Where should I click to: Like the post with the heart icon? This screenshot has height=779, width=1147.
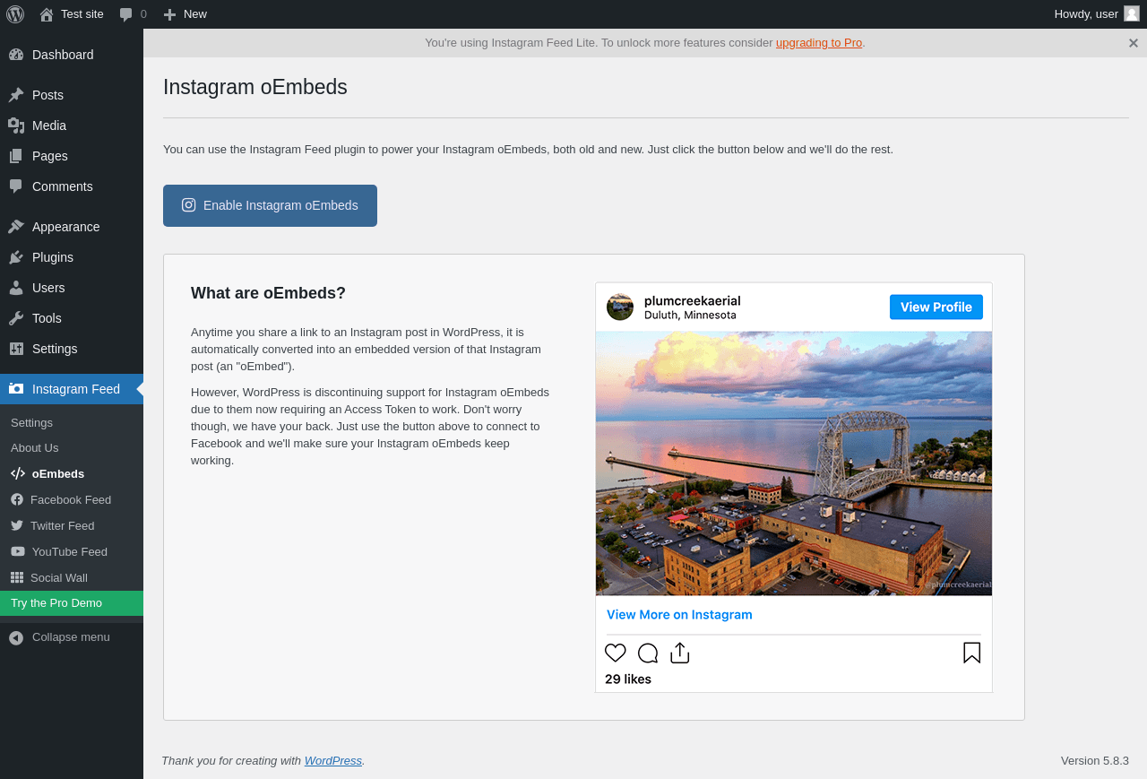click(616, 653)
